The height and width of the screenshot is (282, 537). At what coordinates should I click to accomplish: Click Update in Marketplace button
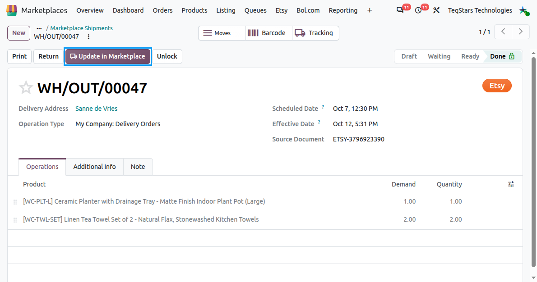pyautogui.click(x=108, y=56)
